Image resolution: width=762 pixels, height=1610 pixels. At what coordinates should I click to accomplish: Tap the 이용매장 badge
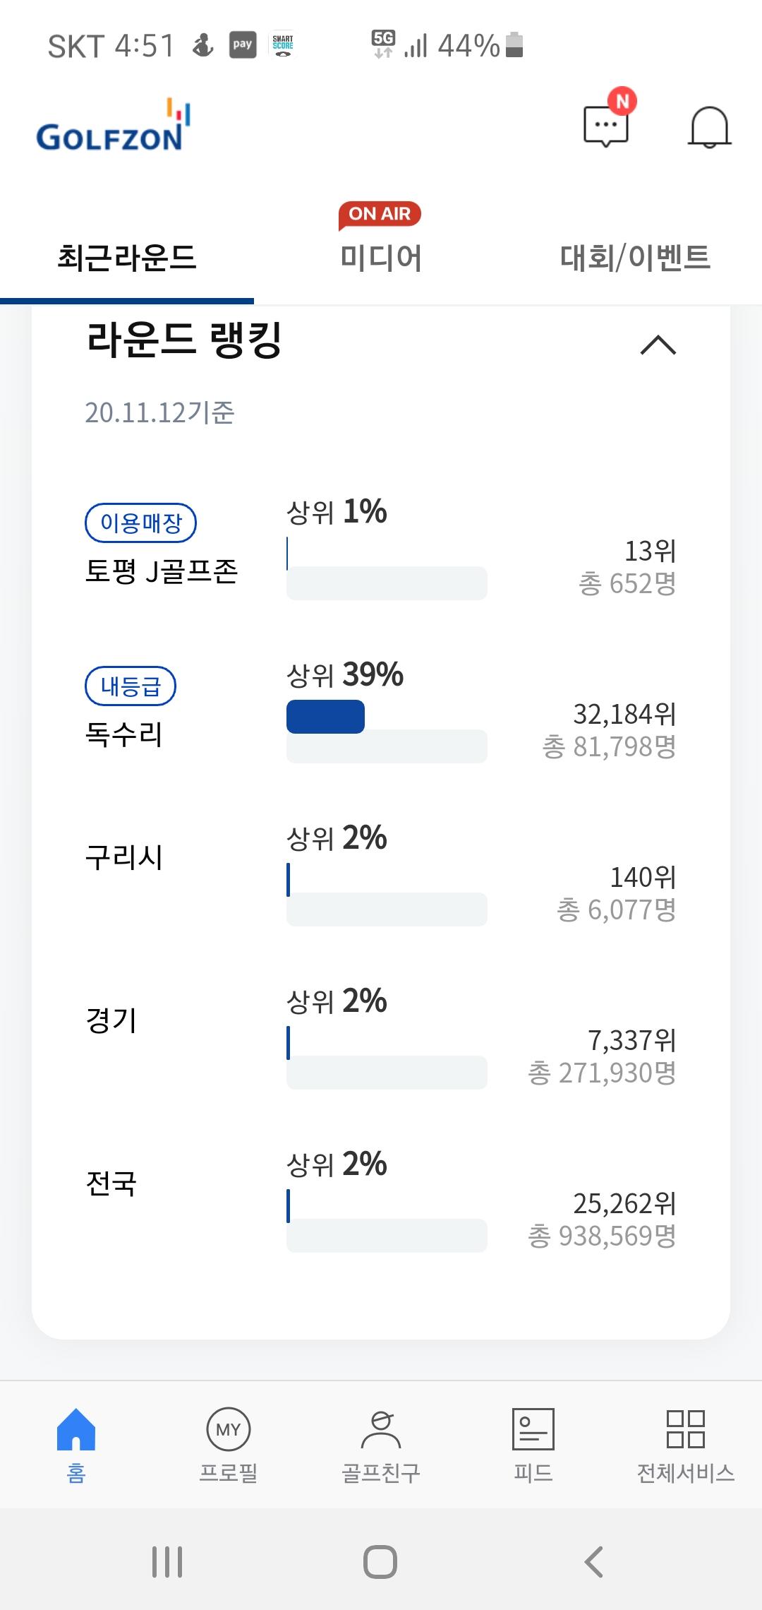(x=140, y=523)
